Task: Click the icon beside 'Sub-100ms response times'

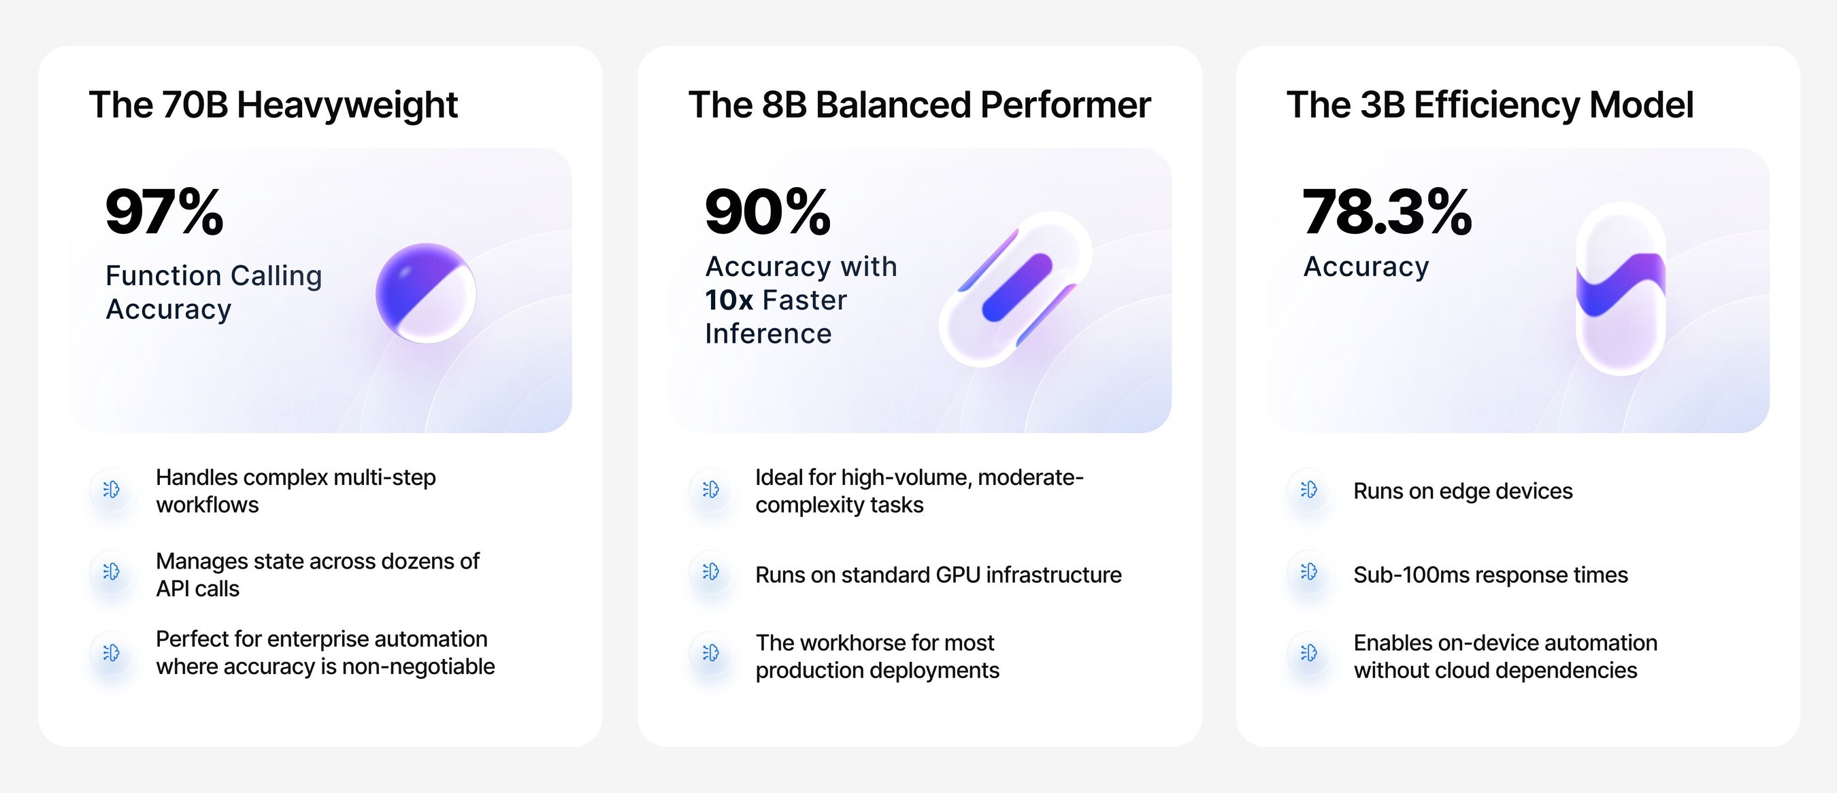Action: pyautogui.click(x=1309, y=572)
